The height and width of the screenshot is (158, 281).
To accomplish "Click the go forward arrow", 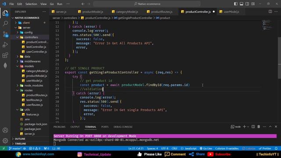I will 89,4.
